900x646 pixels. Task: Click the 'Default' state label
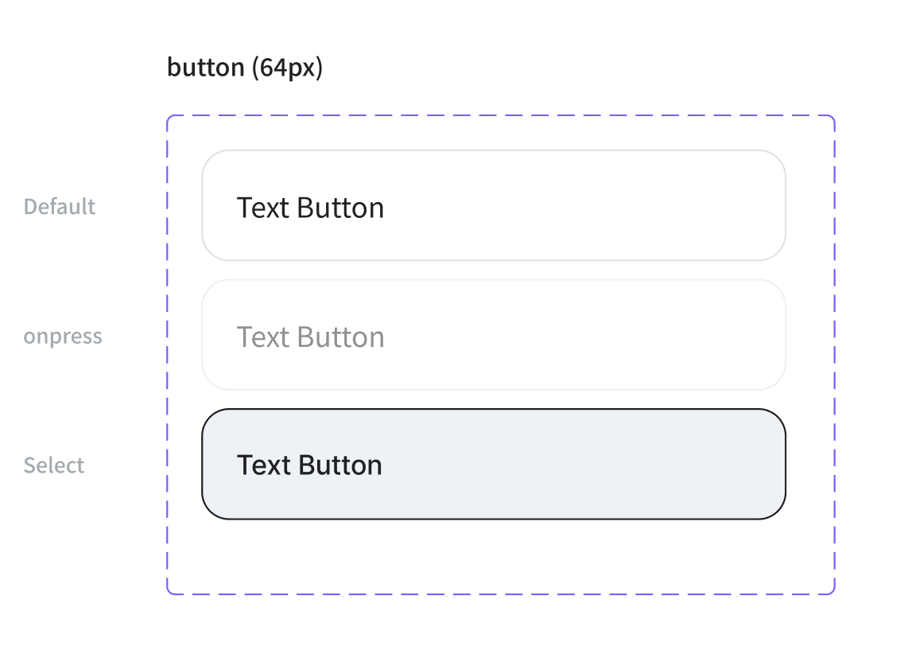pyautogui.click(x=59, y=206)
